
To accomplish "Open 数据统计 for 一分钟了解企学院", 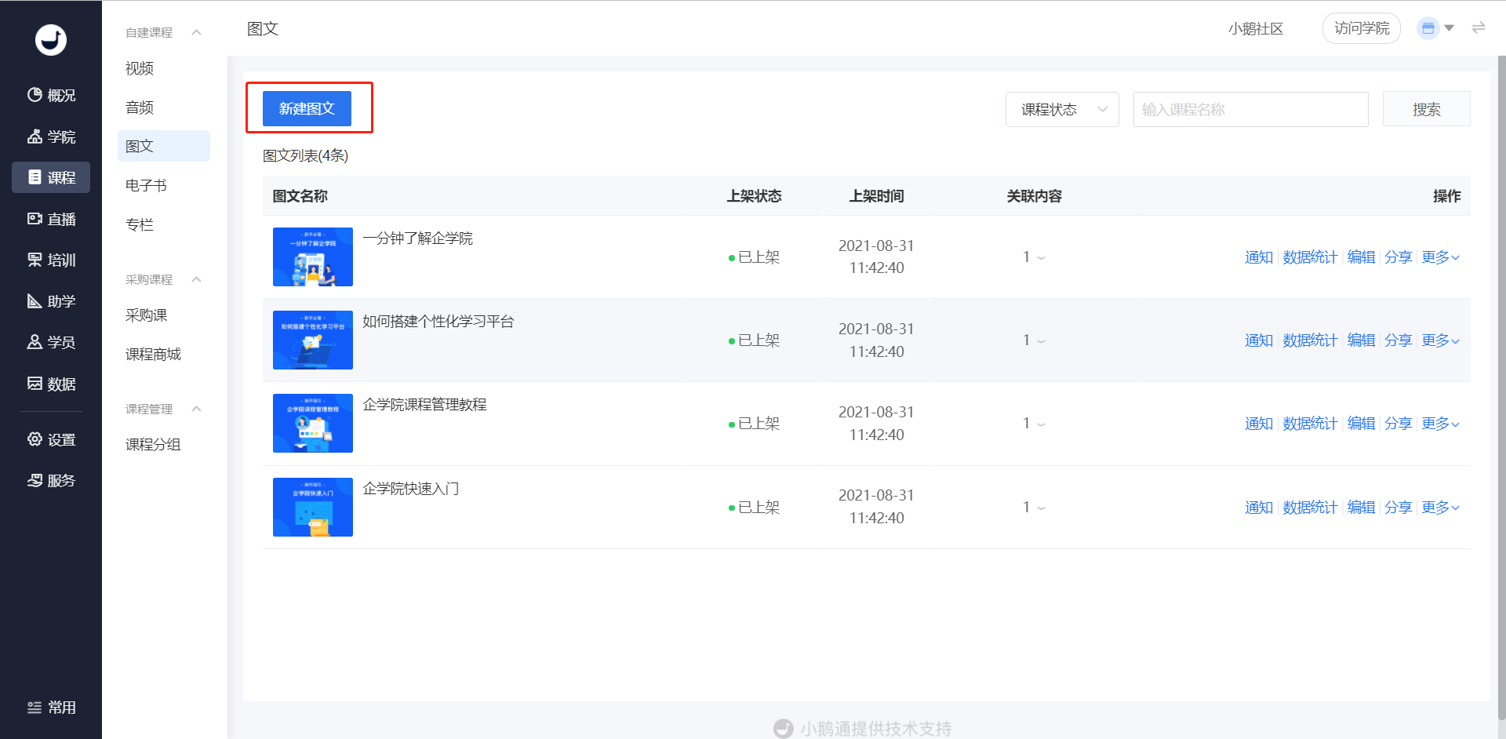I will pyautogui.click(x=1310, y=257).
